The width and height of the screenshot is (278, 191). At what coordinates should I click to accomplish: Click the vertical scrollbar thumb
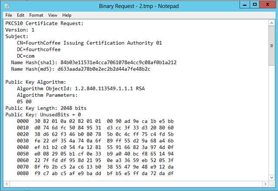271,46
